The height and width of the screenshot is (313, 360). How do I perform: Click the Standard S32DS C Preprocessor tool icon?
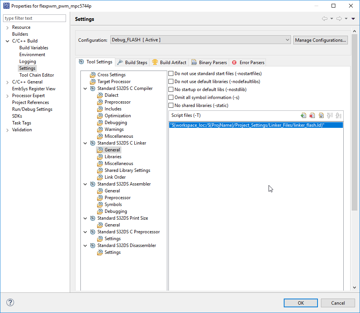pos(93,232)
